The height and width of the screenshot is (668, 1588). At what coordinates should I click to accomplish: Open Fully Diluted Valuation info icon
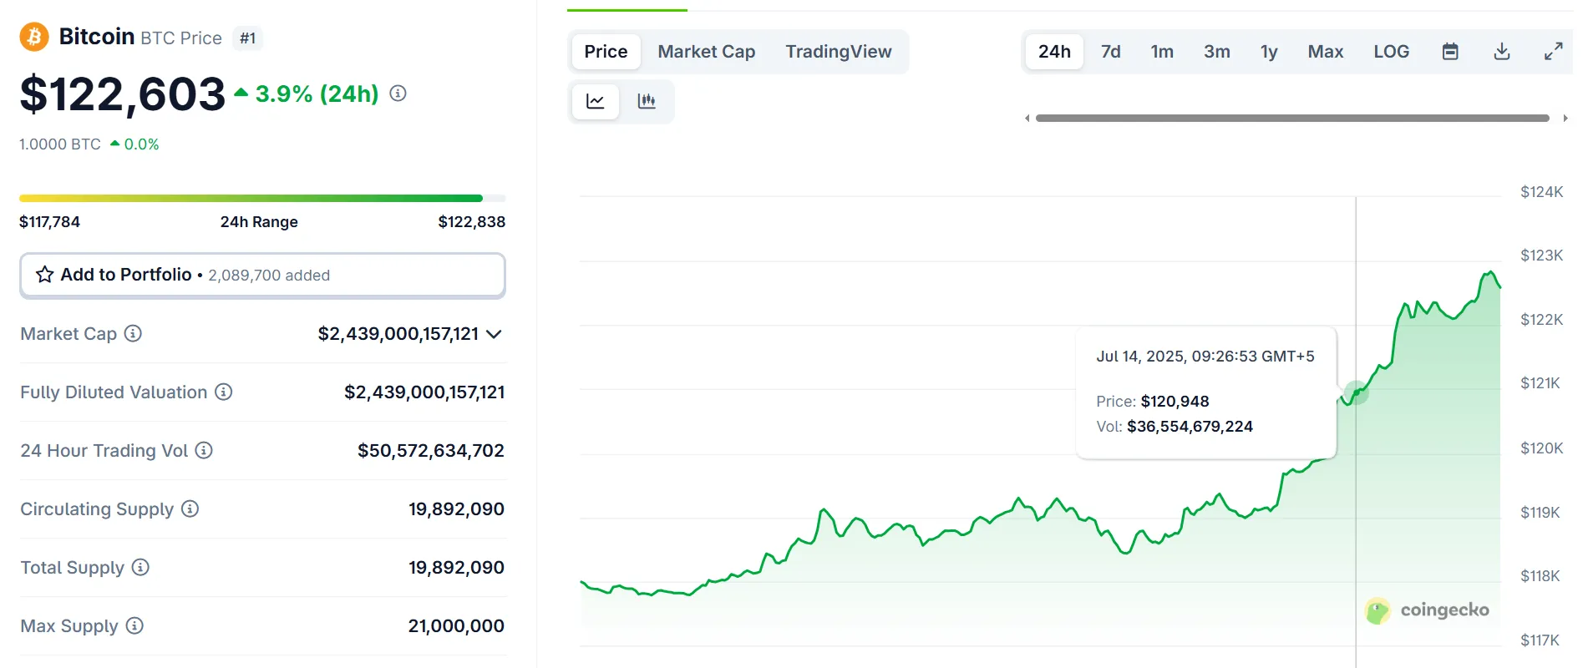pos(223,392)
